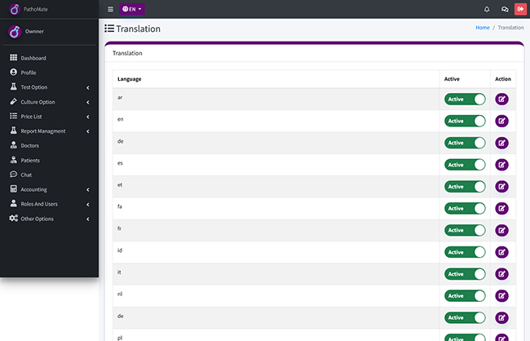Viewport: 530px width, 341px height.
Task: Expand the Report Managment menu
Action: 50,131
